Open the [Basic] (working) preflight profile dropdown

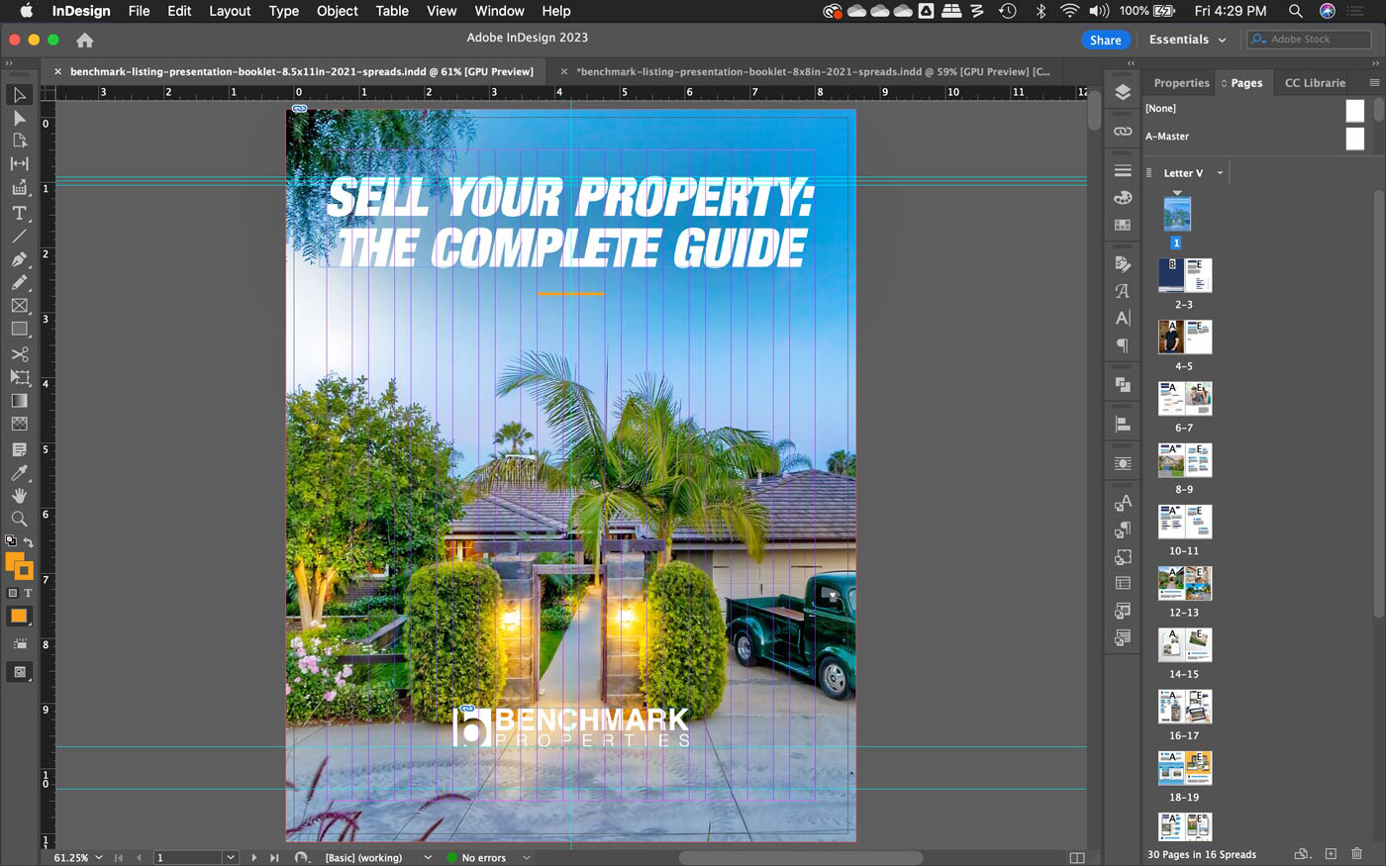(428, 857)
